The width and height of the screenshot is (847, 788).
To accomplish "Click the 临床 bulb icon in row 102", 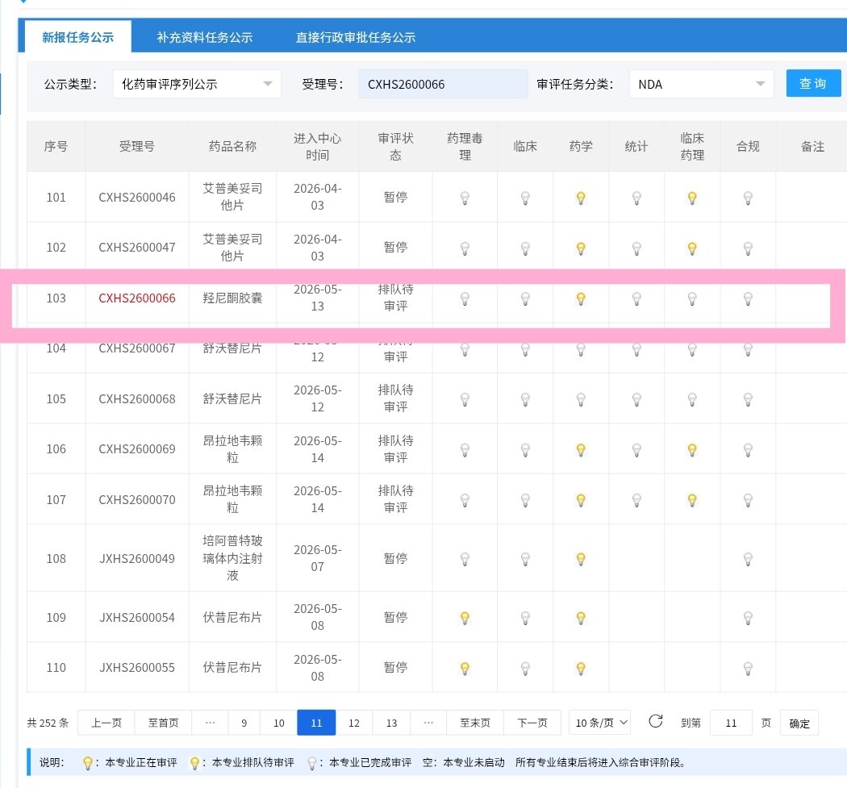I will pyautogui.click(x=525, y=248).
